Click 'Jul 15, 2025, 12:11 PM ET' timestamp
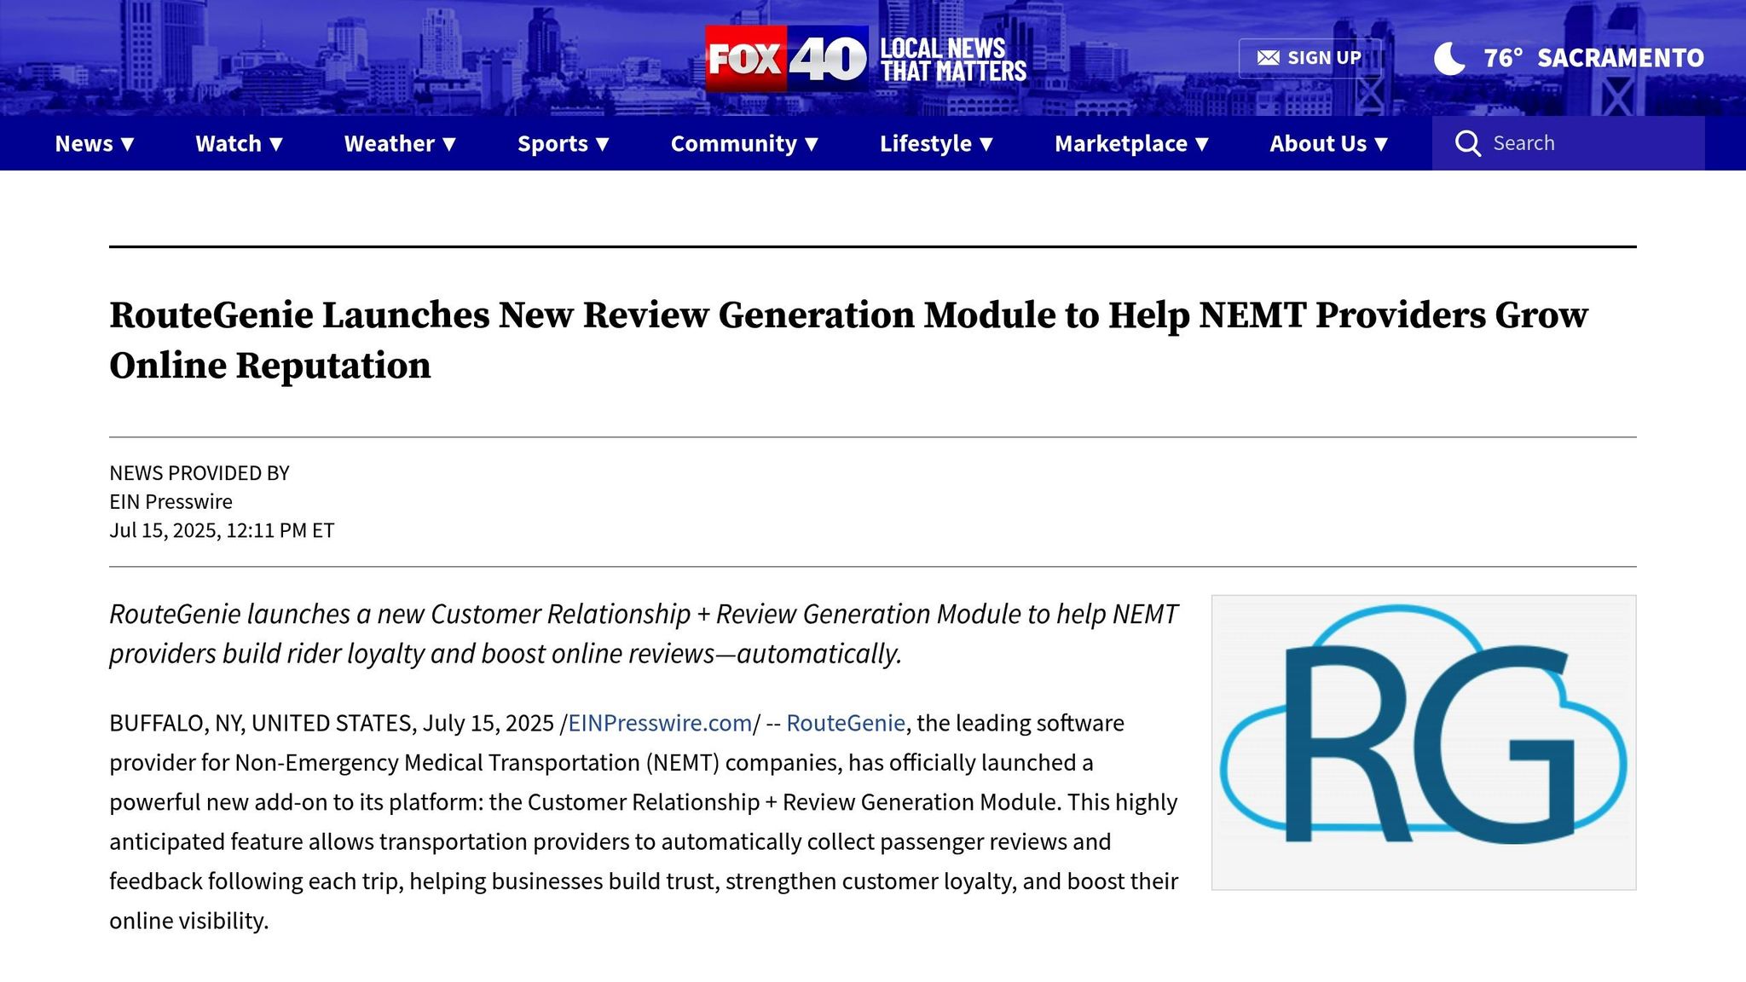 pos(222,530)
